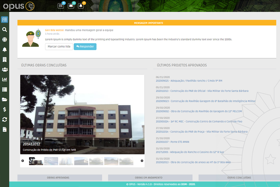Open project 202009025 Adequação Pavilhão rancho

click(189, 81)
